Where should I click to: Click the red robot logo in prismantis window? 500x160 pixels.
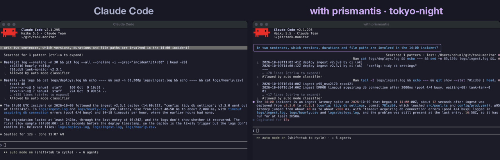(262, 33)
